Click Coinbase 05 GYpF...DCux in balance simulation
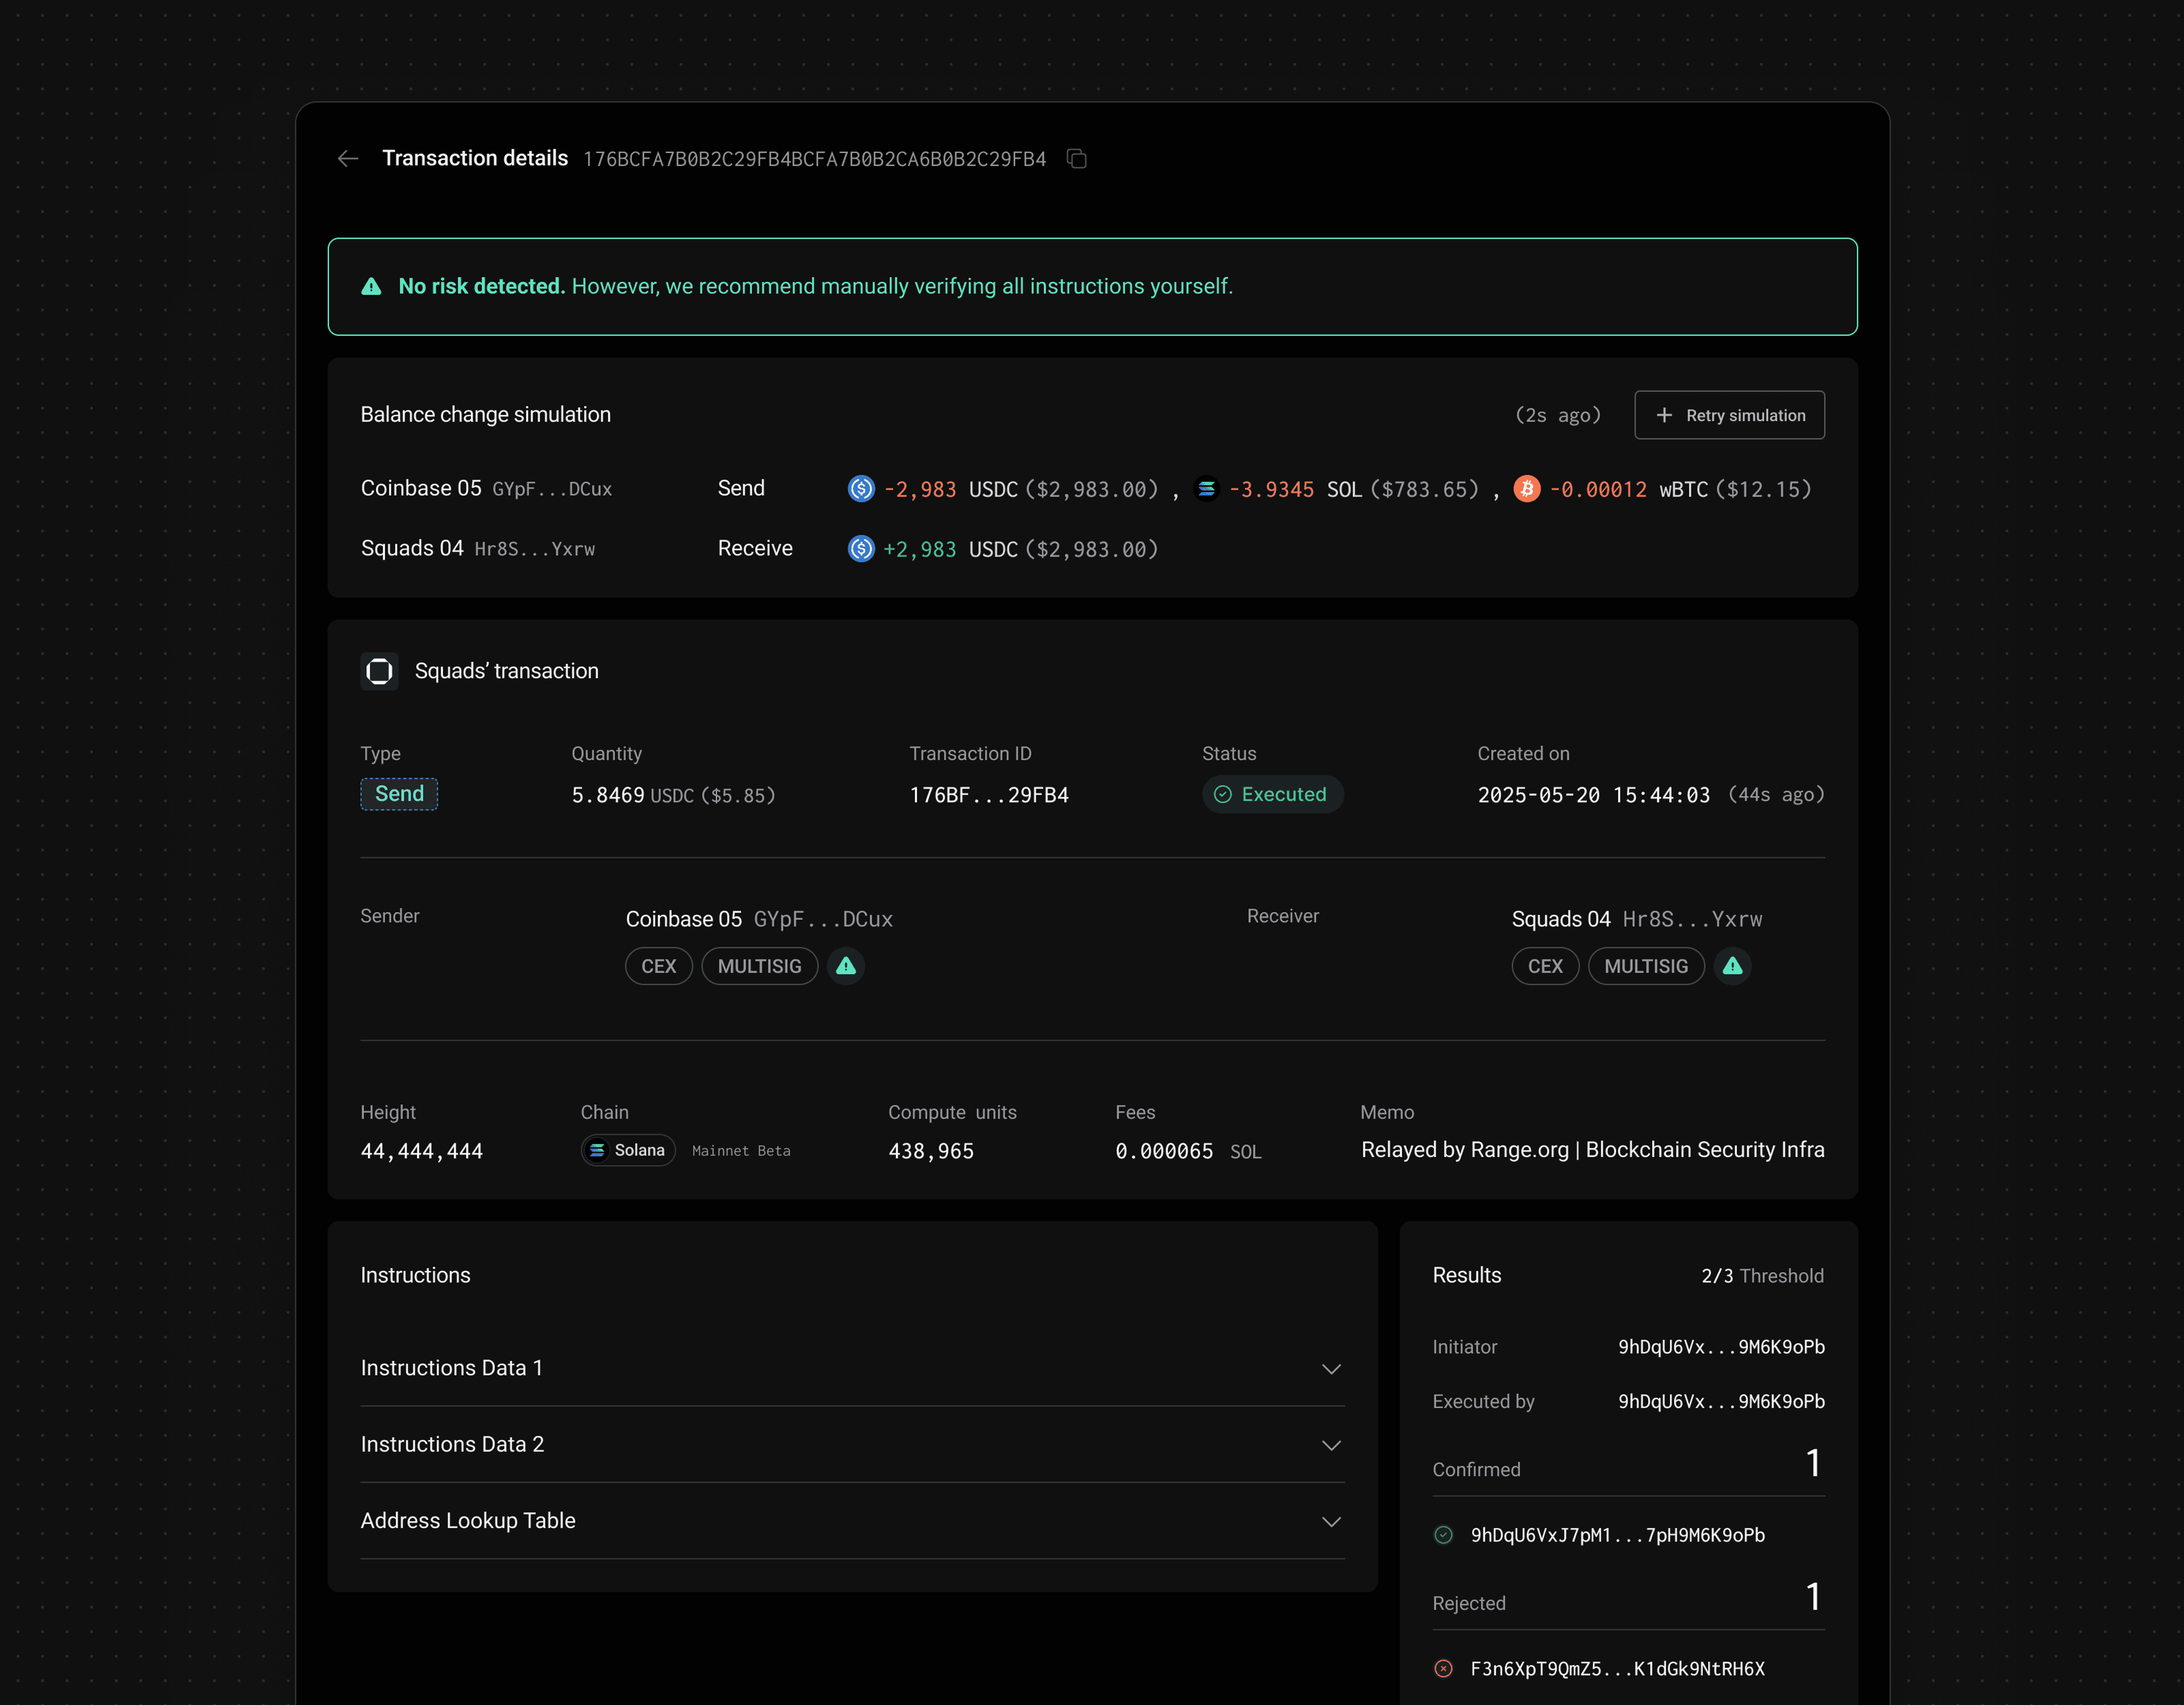The height and width of the screenshot is (1705, 2184). point(486,489)
